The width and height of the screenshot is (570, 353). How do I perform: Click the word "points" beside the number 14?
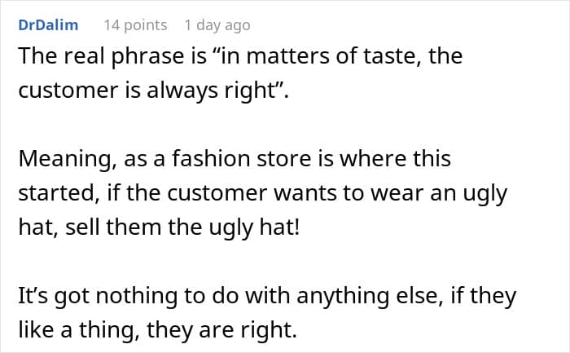(147, 25)
